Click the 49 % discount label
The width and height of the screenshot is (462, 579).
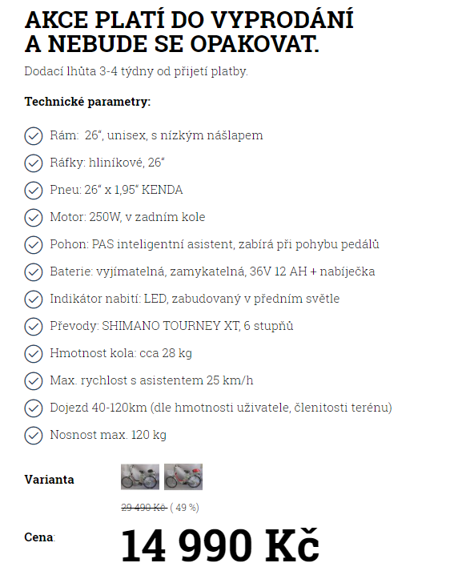185,508
